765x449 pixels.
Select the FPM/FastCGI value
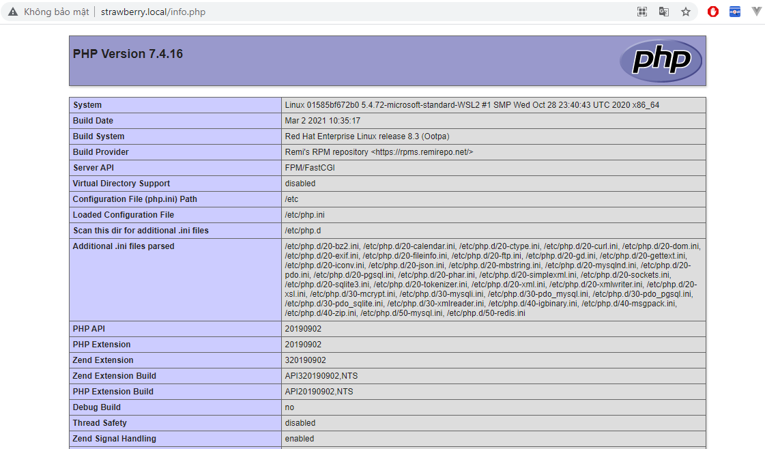[310, 167]
